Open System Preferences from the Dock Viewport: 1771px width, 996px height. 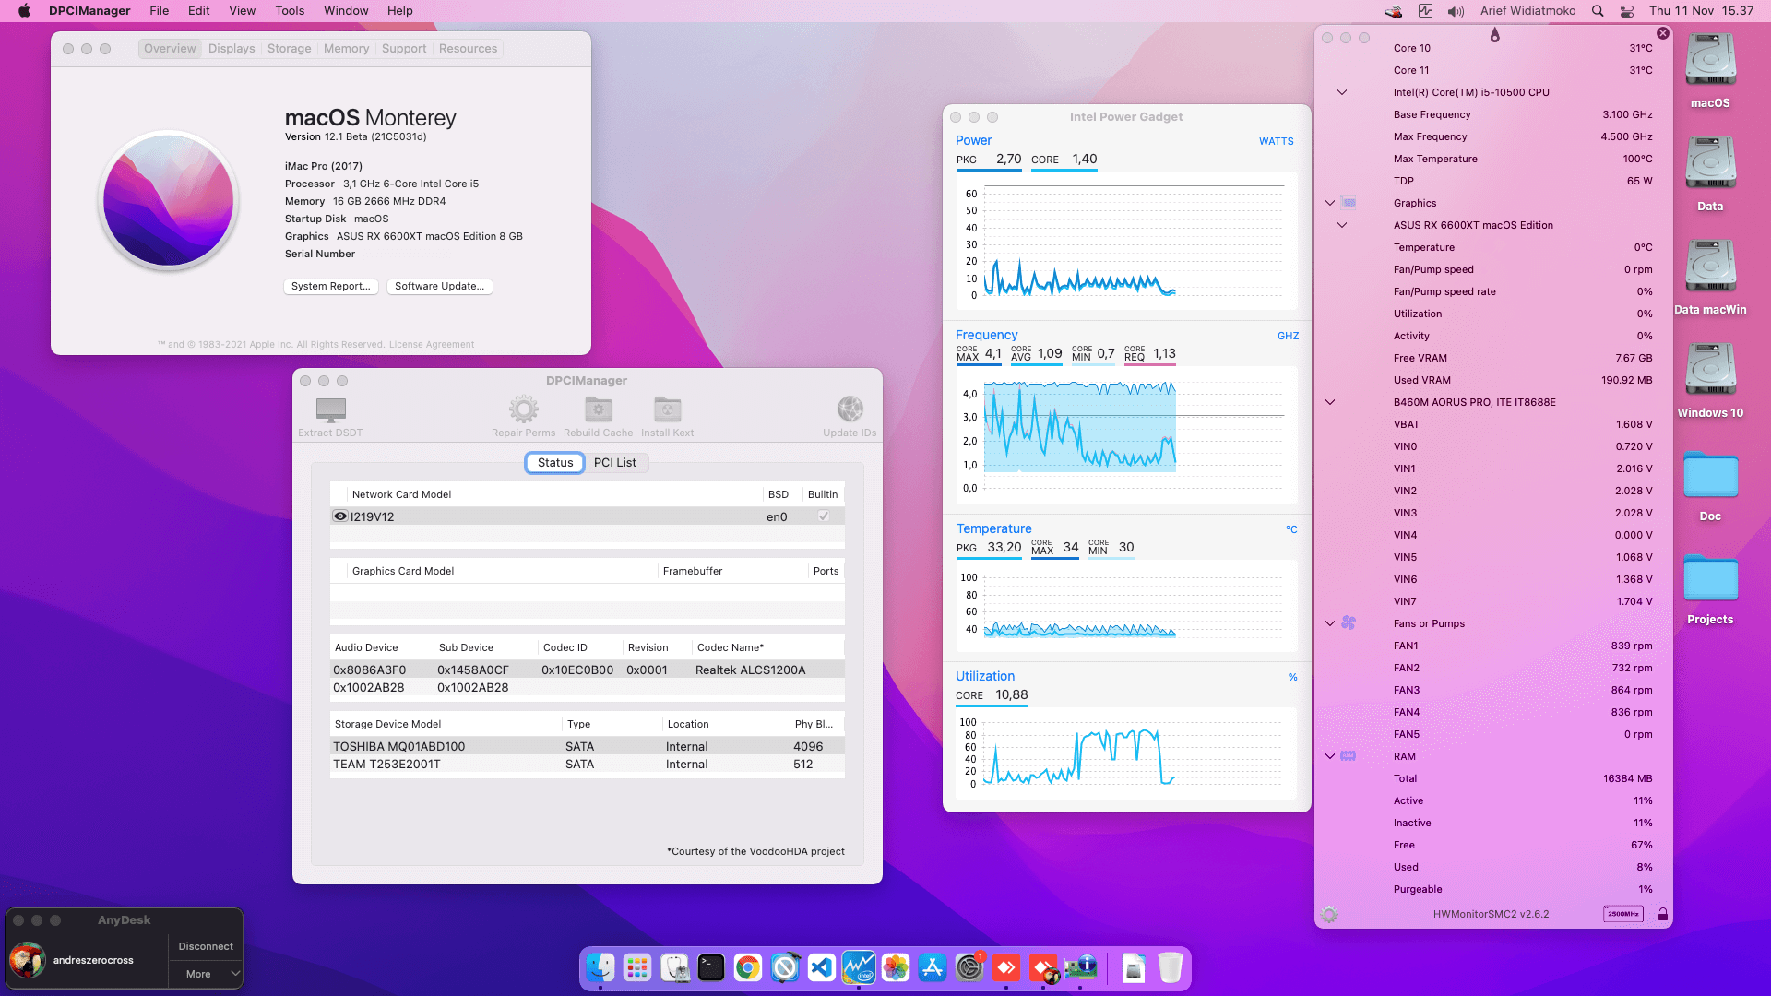click(969, 967)
